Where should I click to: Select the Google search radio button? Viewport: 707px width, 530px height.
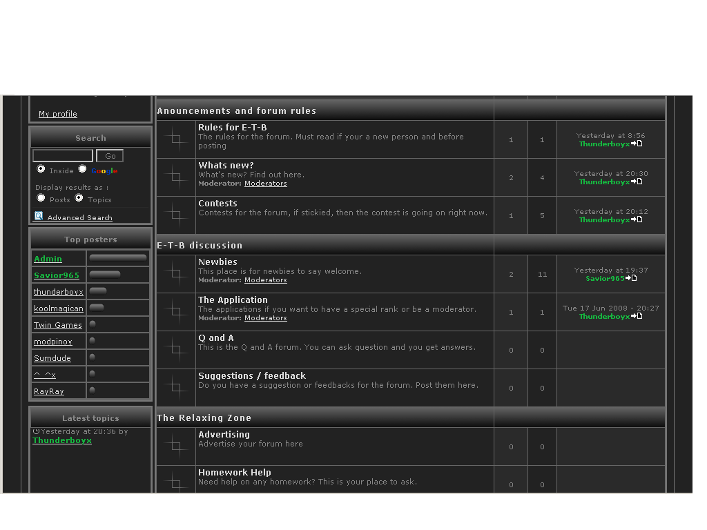pyautogui.click(x=83, y=168)
